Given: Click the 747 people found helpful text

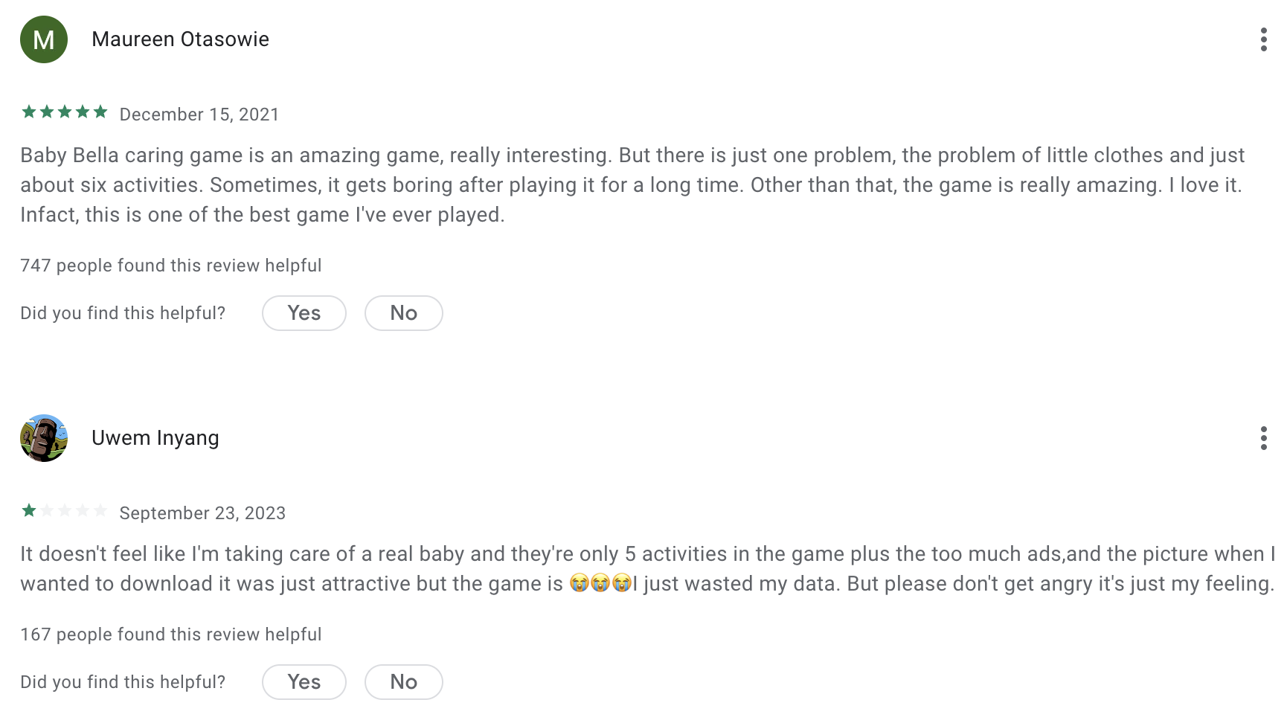Looking at the screenshot, I should (x=171, y=266).
